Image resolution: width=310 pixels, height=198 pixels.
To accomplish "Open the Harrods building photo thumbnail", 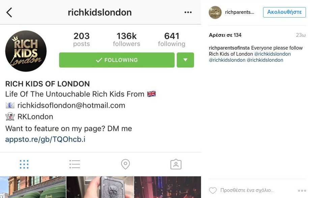I will (33, 187).
